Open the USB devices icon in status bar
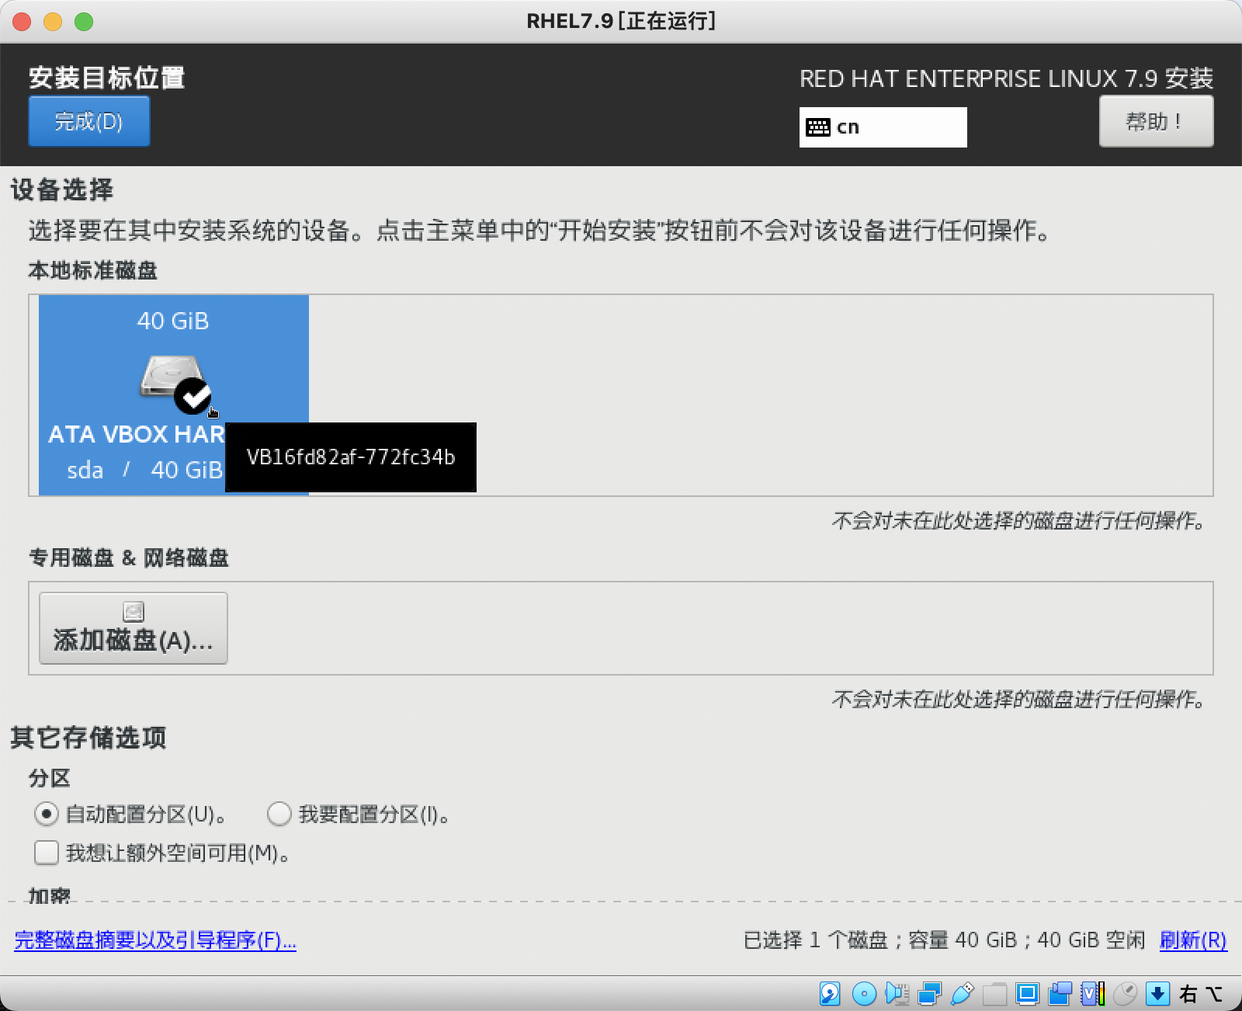Screen dimensions: 1242x1011 [x=962, y=993]
